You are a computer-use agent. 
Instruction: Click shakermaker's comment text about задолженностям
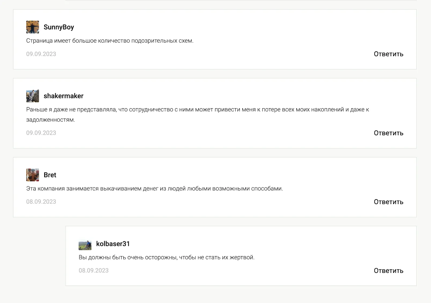(197, 114)
